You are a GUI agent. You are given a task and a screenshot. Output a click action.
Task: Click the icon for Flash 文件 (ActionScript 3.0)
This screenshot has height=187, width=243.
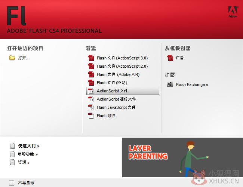[91, 58]
